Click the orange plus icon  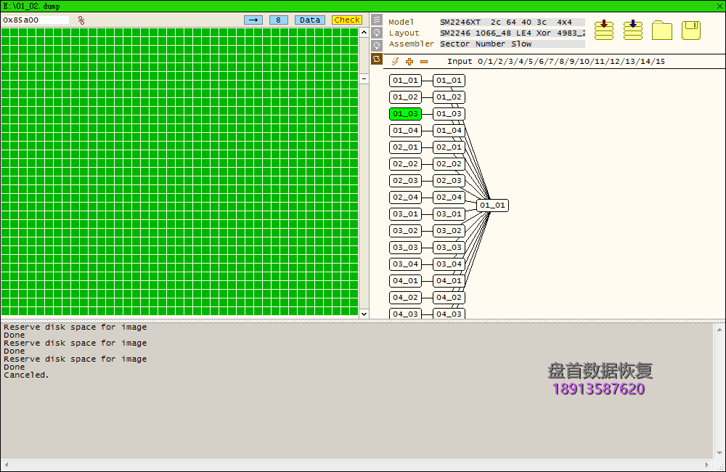(x=409, y=61)
